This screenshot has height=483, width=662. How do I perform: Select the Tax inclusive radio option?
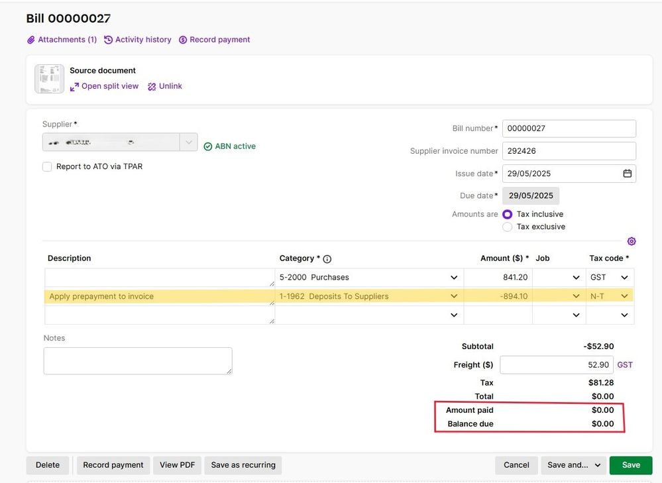(508, 215)
